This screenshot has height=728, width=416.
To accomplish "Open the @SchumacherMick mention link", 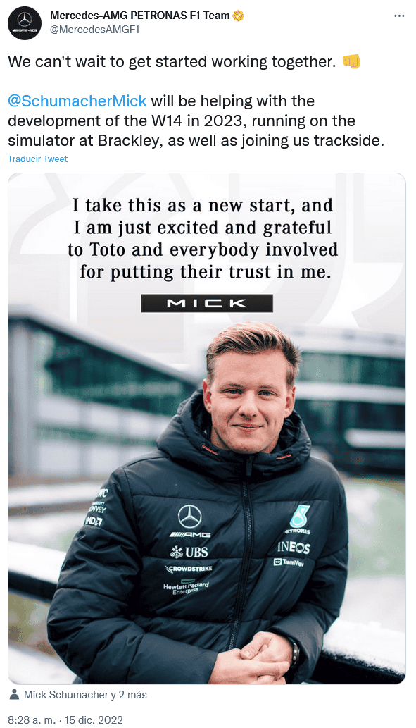I will pos(77,101).
